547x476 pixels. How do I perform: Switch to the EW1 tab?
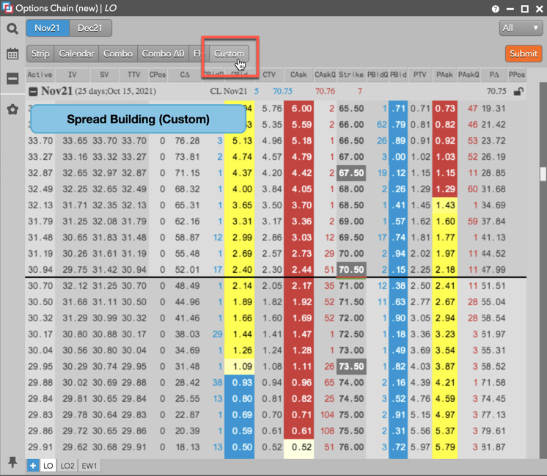coord(89,466)
